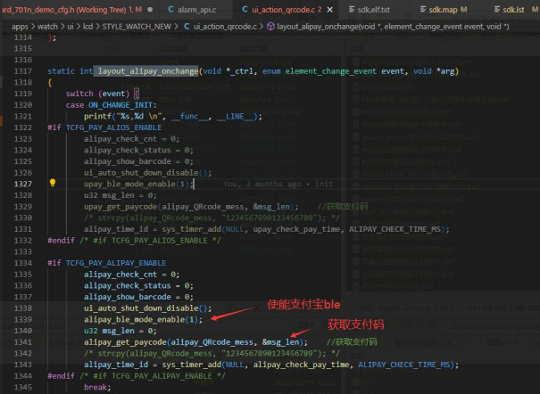Click the highlighted layout_alipay_onchange function name

pos(148,71)
